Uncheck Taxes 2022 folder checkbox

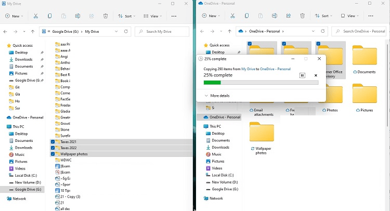pos(53,148)
